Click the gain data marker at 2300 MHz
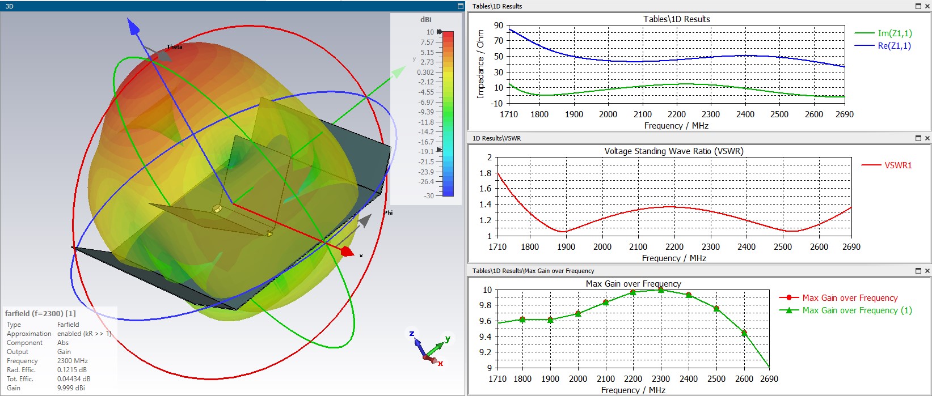The height and width of the screenshot is (396, 932). [x=661, y=290]
